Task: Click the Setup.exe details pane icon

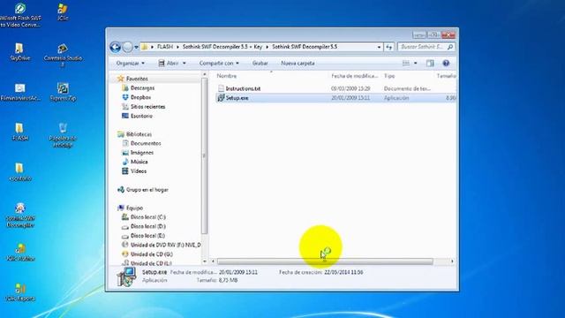Action: (126, 276)
